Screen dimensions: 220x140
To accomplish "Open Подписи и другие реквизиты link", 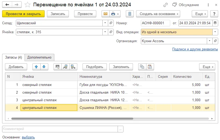I will tap(195, 49).
